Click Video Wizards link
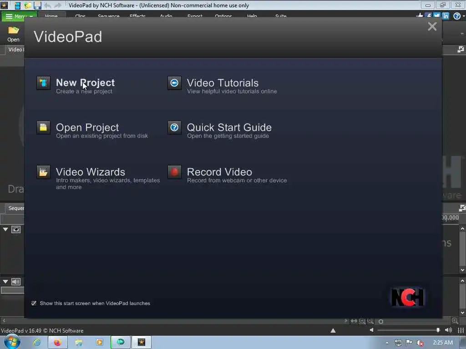Viewport: 466px width, 349px height. 91,172
